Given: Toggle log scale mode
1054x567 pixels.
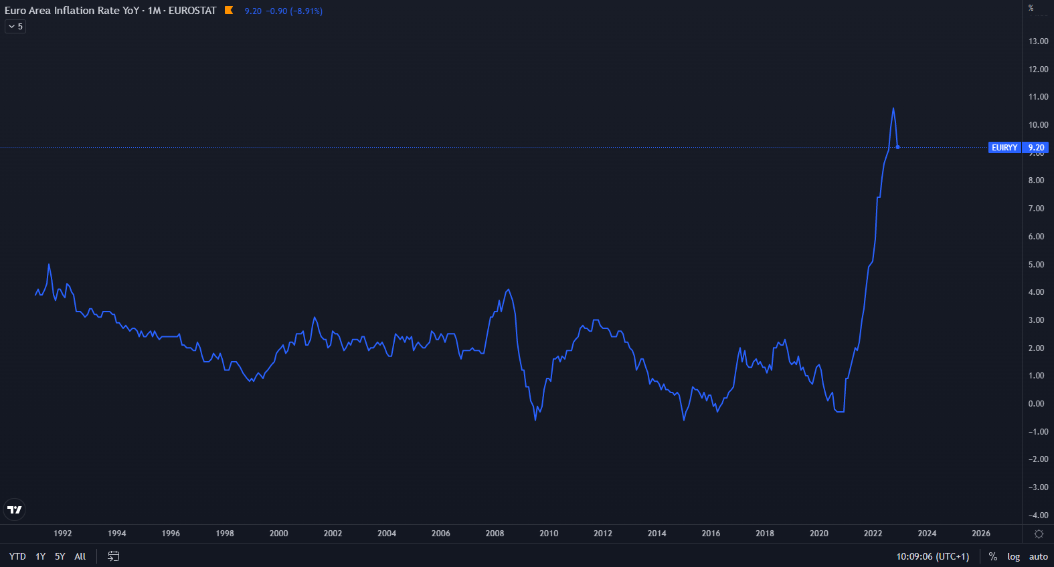Looking at the screenshot, I should click(x=1013, y=556).
